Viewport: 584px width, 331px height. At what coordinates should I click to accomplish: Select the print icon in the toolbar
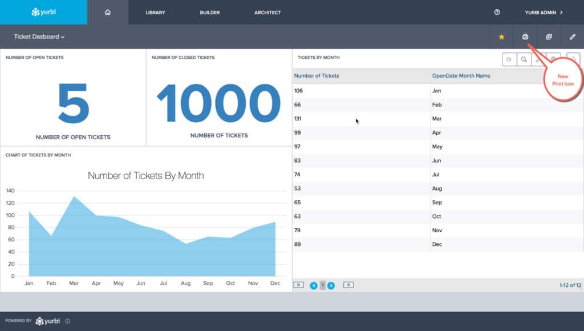click(525, 36)
